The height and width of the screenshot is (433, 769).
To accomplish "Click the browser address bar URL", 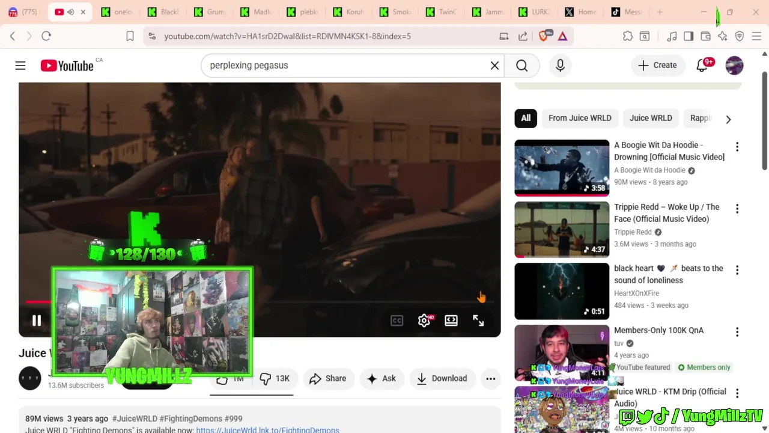I will click(x=288, y=36).
